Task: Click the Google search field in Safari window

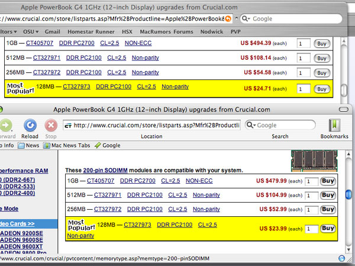Action: click(291, 18)
